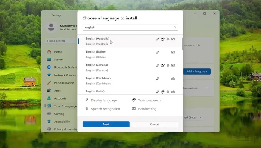The height and width of the screenshot is (148, 261).
Task: Select English (Belize) from the list
Action: [x=130, y=54]
